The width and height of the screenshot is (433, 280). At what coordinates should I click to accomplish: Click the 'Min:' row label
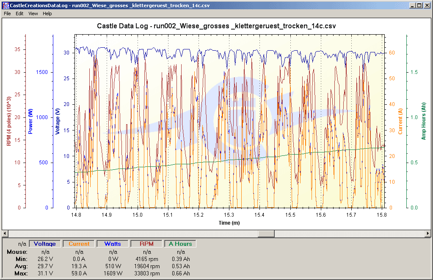(x=22, y=259)
